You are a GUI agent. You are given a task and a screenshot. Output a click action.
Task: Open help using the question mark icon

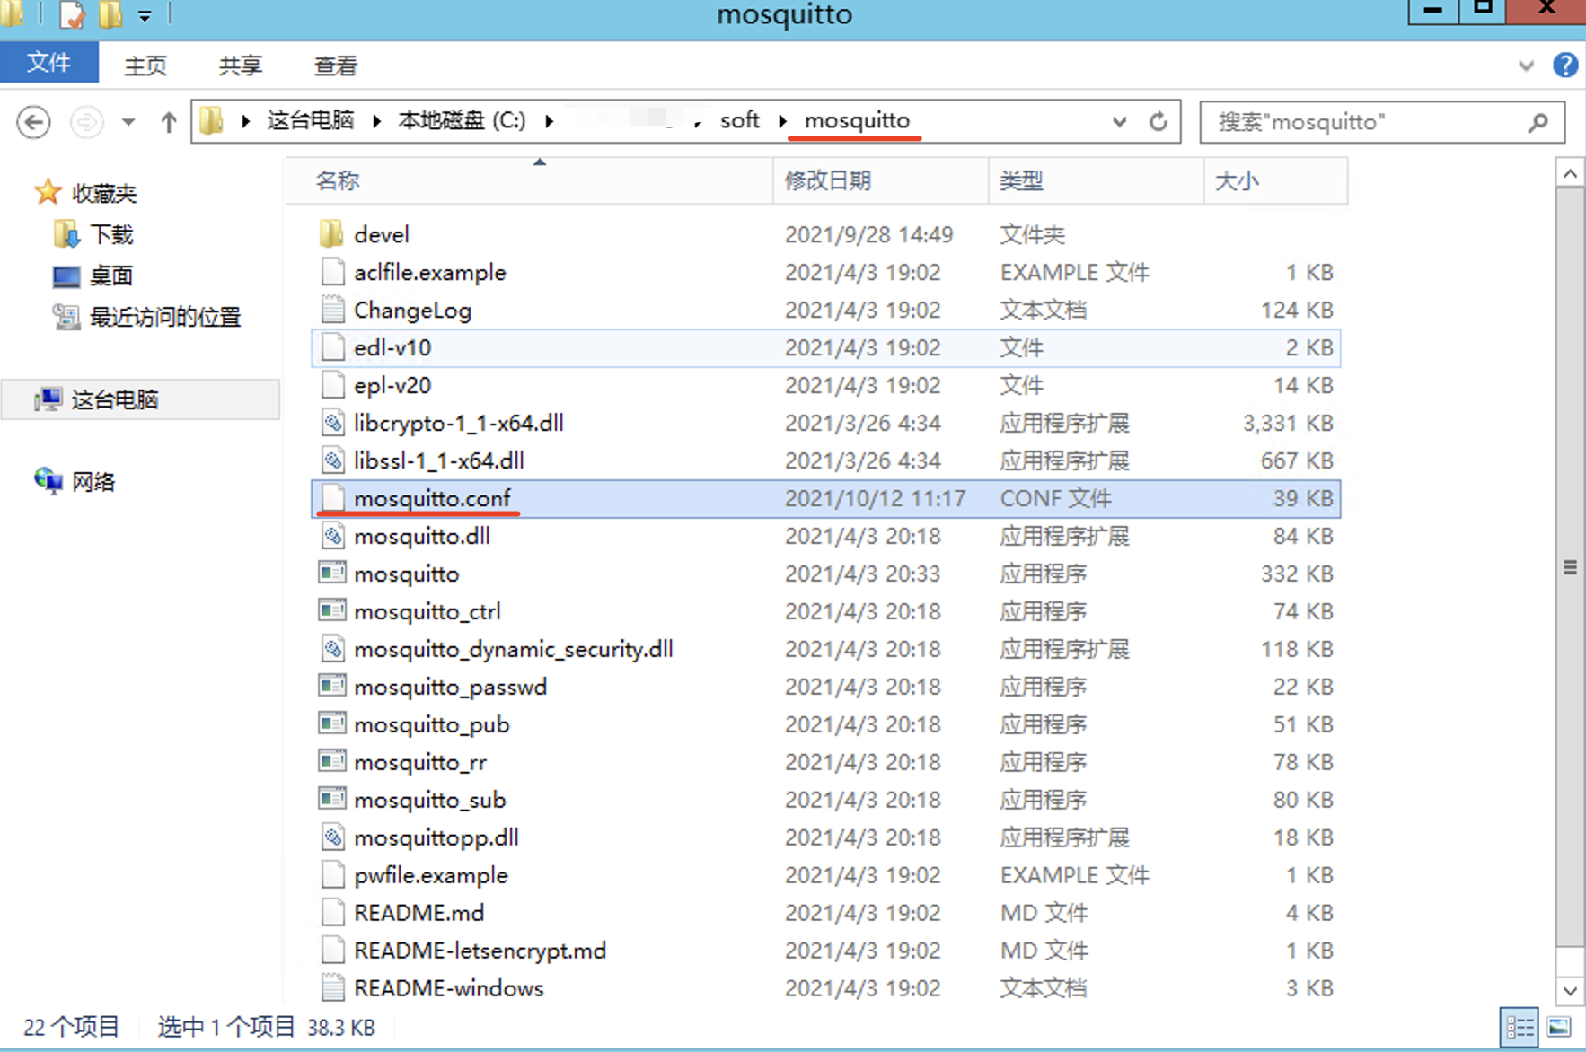pos(1565,65)
